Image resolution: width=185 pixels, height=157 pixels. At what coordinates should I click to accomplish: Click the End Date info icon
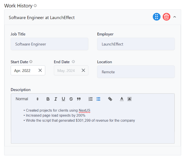tap(73, 62)
